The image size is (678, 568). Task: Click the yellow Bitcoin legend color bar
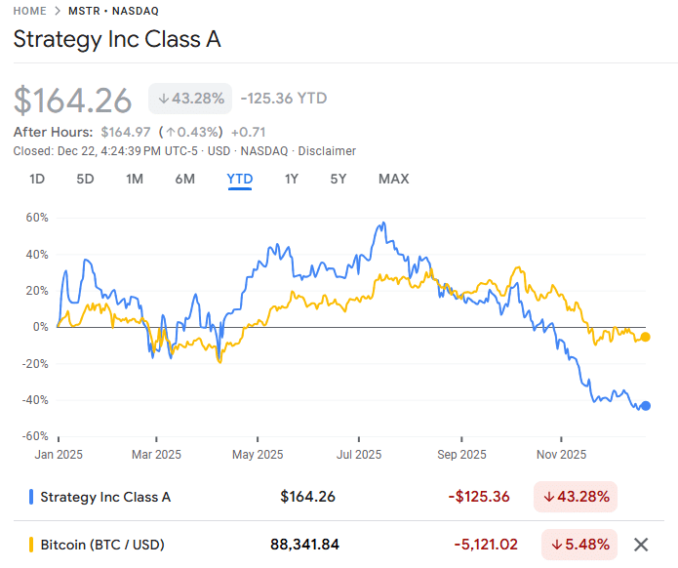32,545
